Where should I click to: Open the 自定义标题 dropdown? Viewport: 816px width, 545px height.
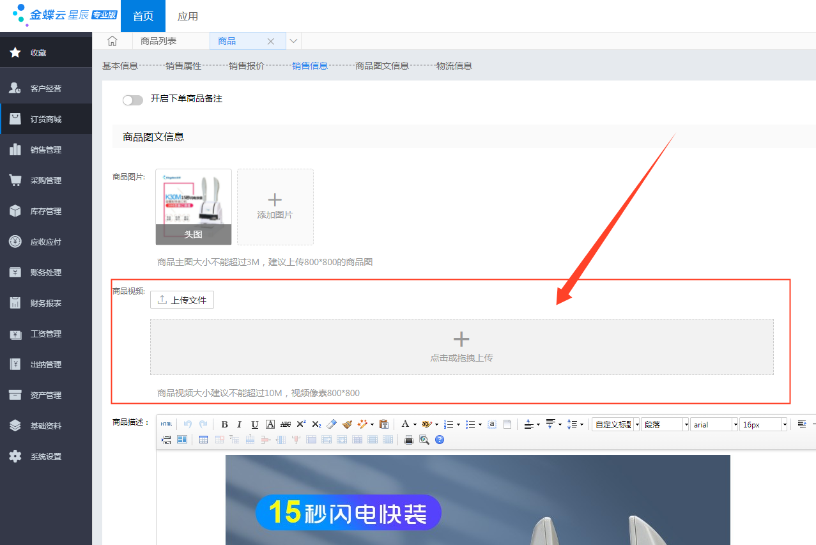(616, 424)
